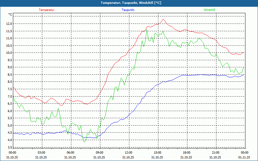The height and width of the screenshot is (161, 258).
Task: Click the 8,0 value on the y-axis
Action: [x=9, y=82]
